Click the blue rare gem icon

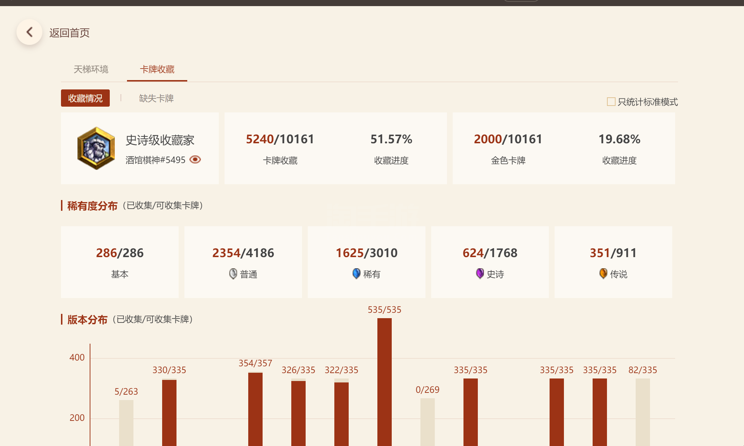pyautogui.click(x=356, y=274)
